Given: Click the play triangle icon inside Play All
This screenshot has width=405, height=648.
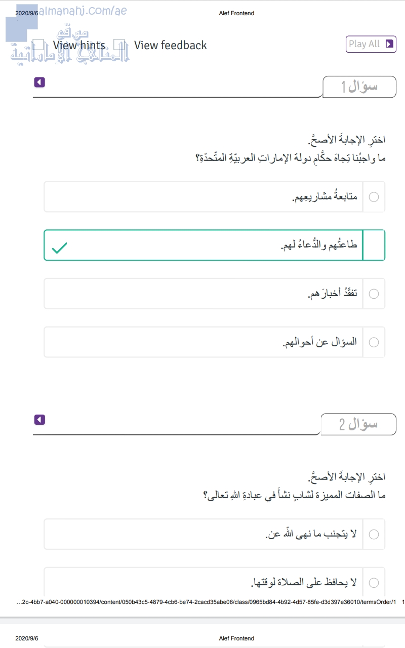Looking at the screenshot, I should (389, 44).
